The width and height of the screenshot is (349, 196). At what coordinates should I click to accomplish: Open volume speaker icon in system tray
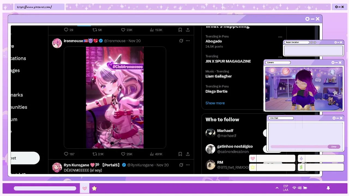(x=300, y=188)
